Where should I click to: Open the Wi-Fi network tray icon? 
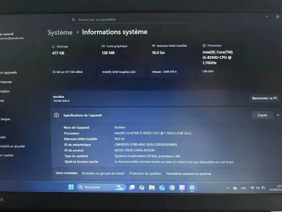pyautogui.click(x=253, y=188)
